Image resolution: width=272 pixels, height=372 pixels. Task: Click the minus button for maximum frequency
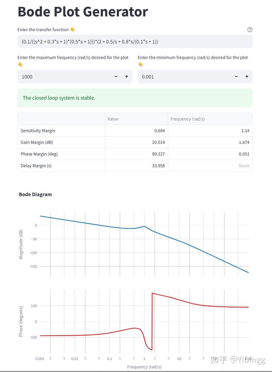point(116,77)
